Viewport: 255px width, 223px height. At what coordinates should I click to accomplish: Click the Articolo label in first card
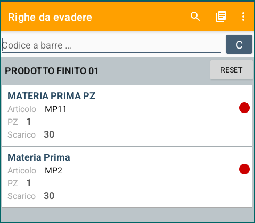[x=22, y=109]
